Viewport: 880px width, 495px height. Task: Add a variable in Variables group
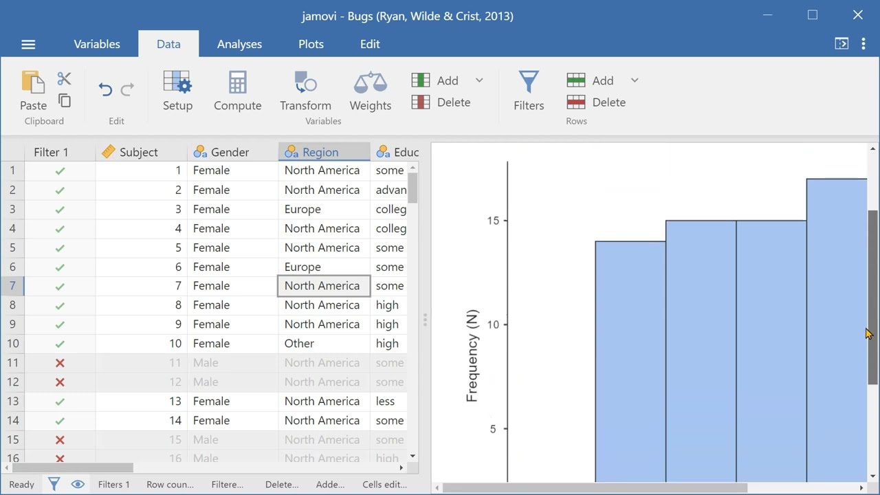coord(435,80)
